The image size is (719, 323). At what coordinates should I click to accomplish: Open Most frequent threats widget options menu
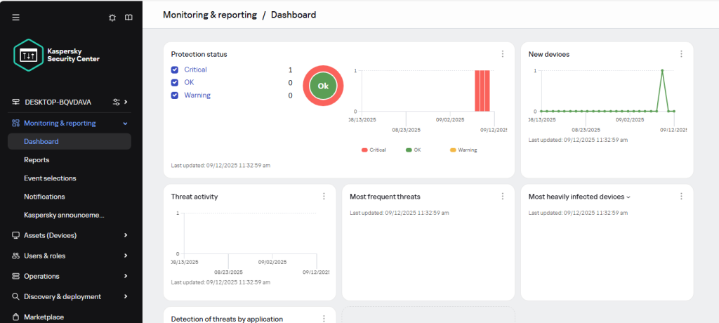(x=503, y=197)
